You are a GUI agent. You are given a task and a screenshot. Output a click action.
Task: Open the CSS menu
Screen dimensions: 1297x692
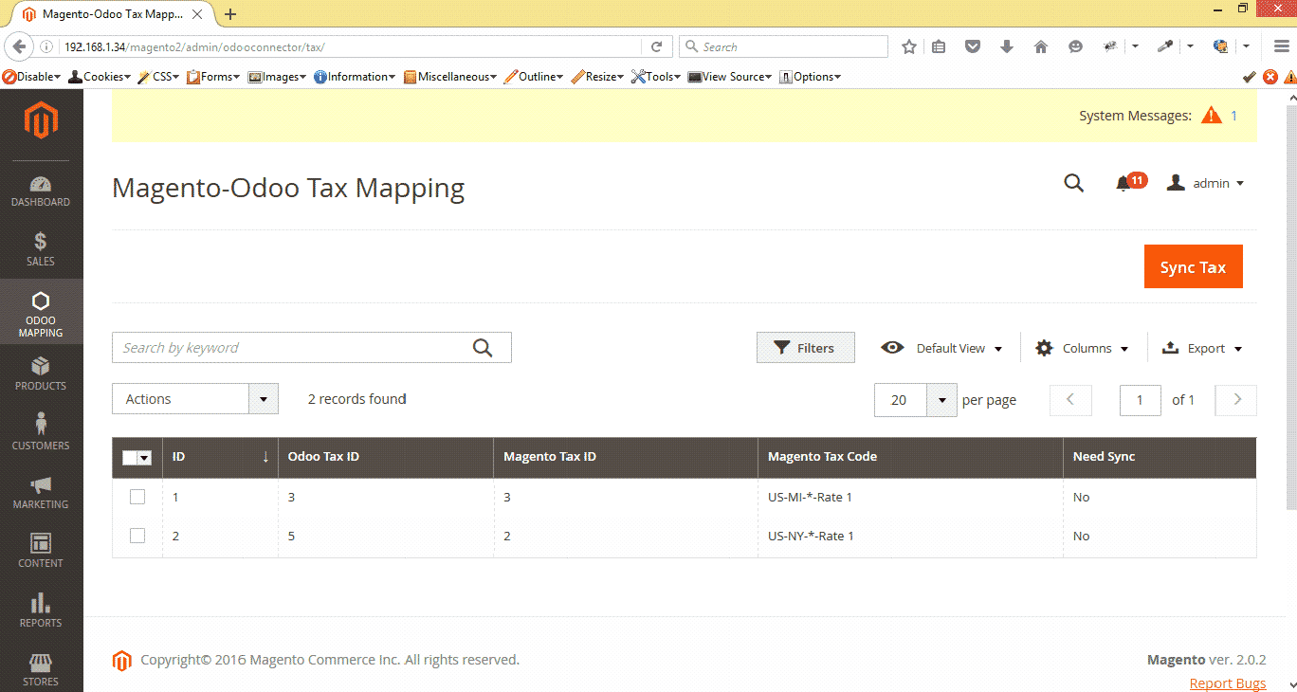coord(159,77)
